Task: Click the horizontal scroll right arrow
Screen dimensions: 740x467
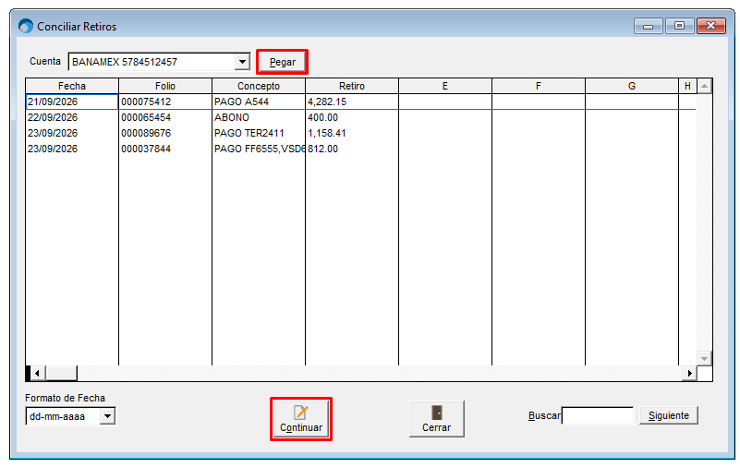Action: (689, 373)
